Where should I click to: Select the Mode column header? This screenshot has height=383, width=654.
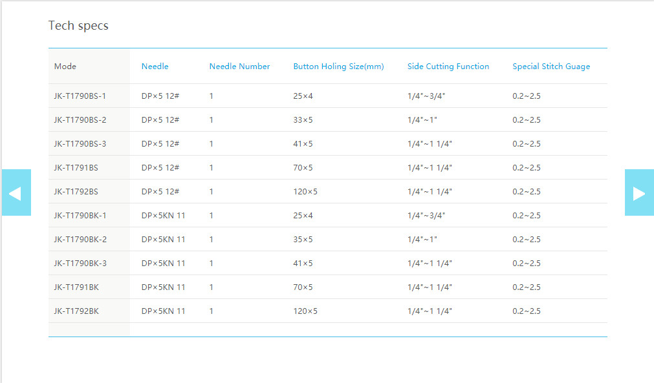point(65,66)
